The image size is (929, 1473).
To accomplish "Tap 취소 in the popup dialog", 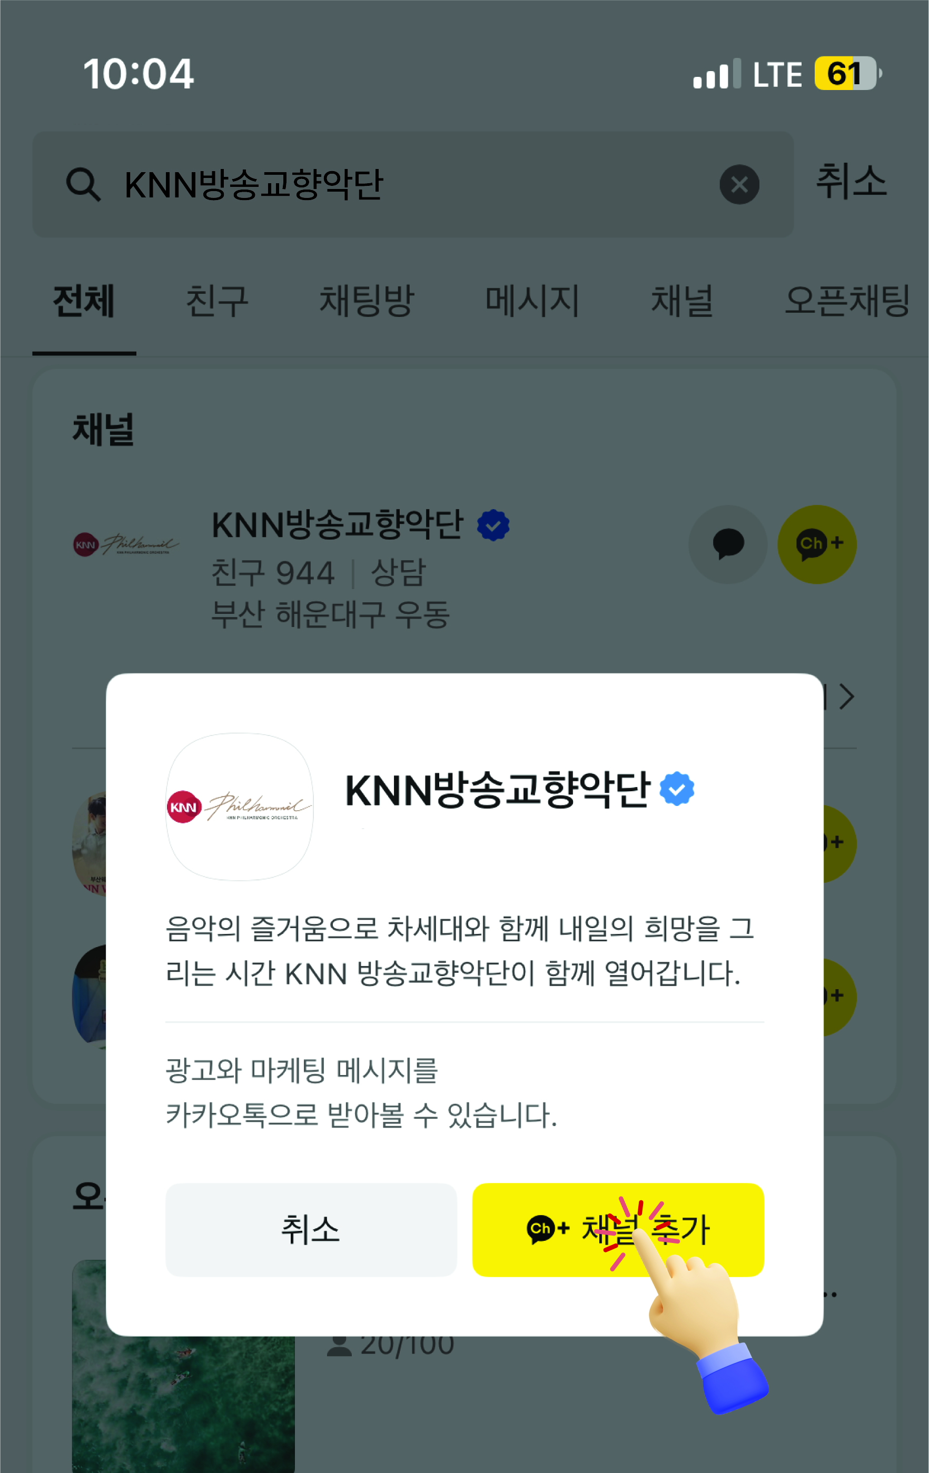I will click(x=311, y=1230).
